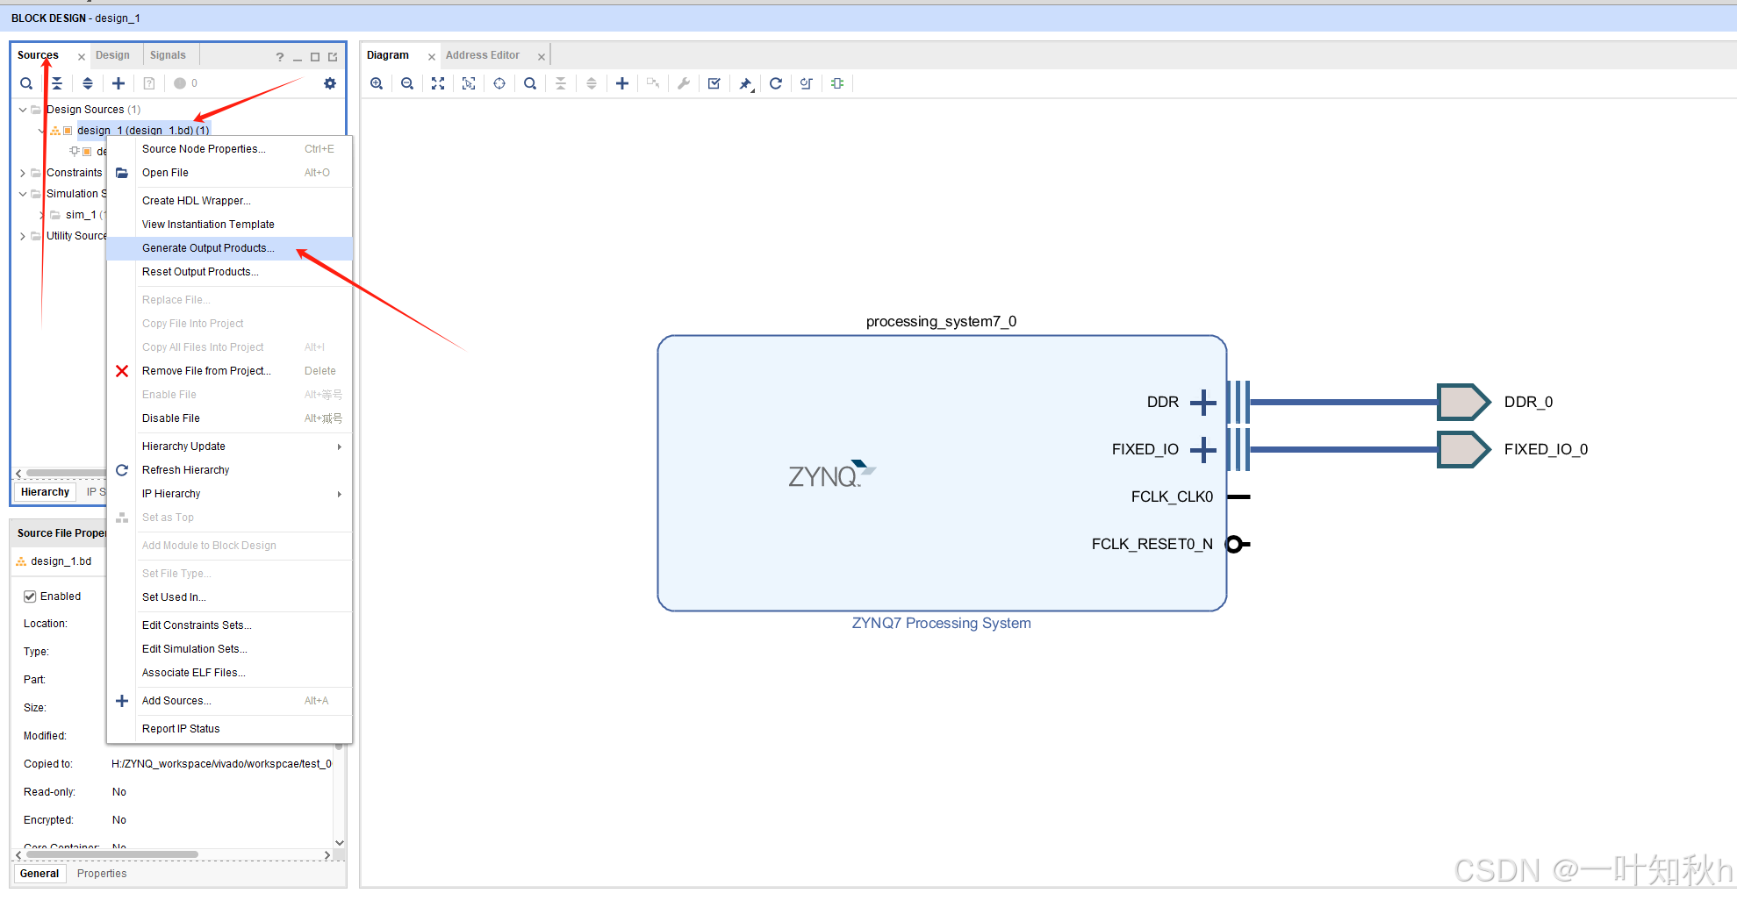
Task: Add IP with the plus icon in Diagram
Action: [622, 83]
